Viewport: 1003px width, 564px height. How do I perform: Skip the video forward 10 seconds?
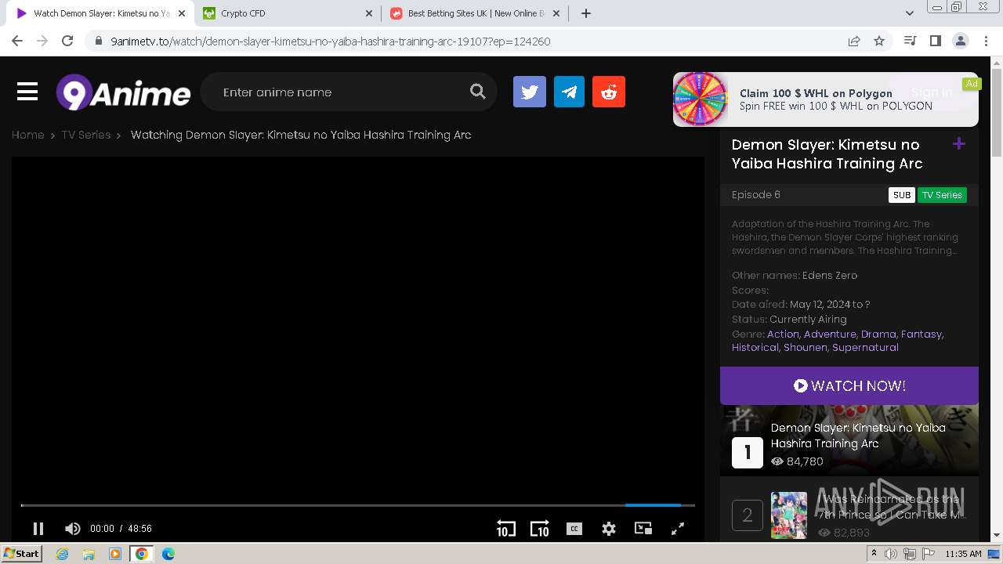click(x=540, y=529)
